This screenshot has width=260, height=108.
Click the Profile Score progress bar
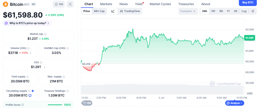click(x=55, y=105)
